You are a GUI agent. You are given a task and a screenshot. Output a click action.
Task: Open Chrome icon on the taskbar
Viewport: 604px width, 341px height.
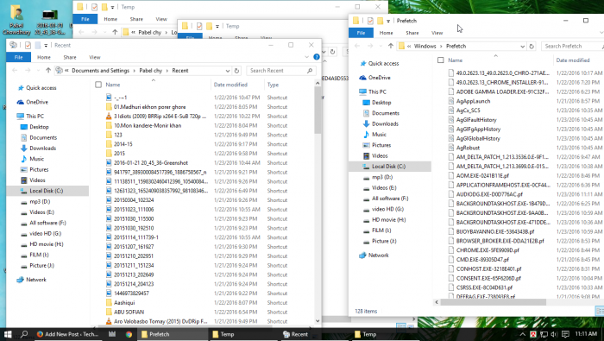click(129, 334)
